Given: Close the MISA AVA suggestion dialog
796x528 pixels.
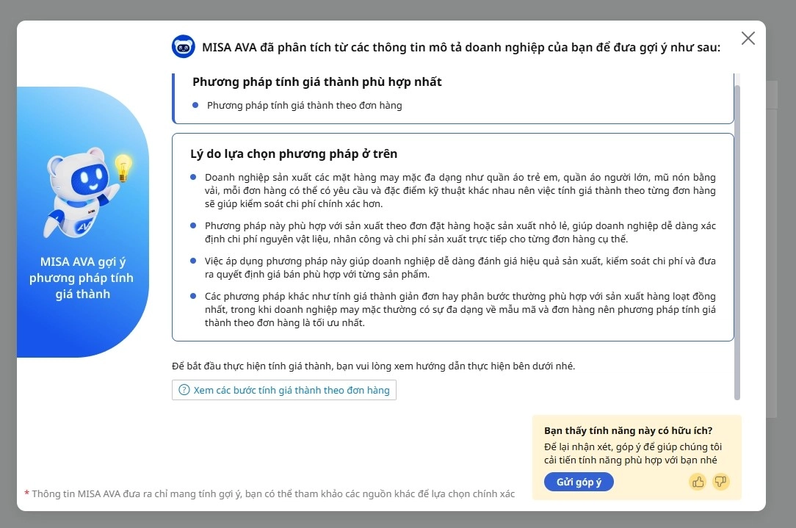Looking at the screenshot, I should click(748, 38).
